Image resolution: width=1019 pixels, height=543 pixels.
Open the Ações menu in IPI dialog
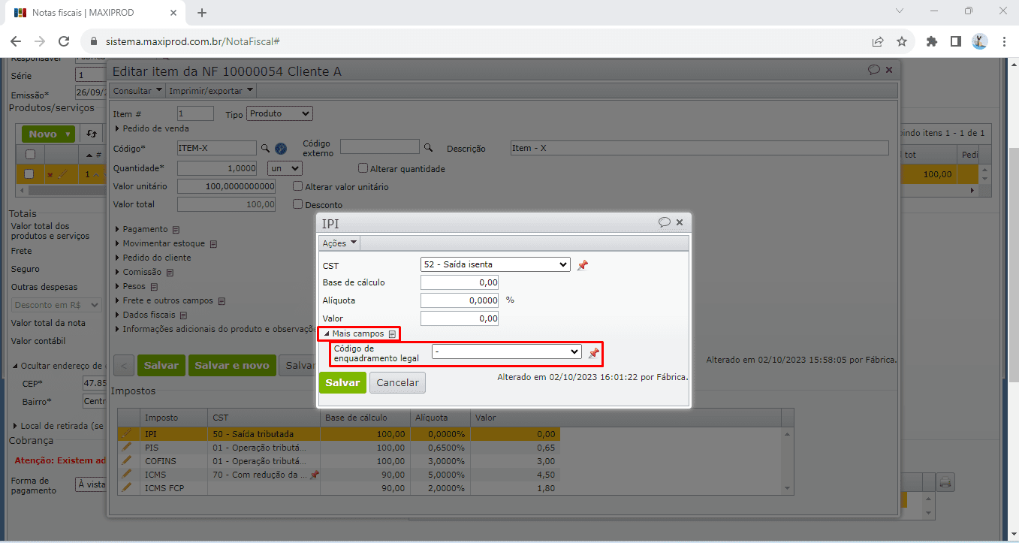(x=339, y=243)
